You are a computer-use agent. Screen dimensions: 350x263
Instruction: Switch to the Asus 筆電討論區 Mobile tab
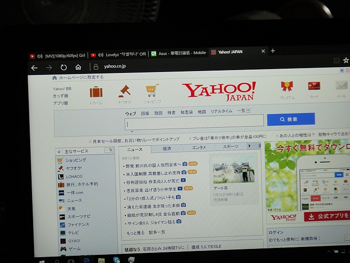(x=178, y=53)
